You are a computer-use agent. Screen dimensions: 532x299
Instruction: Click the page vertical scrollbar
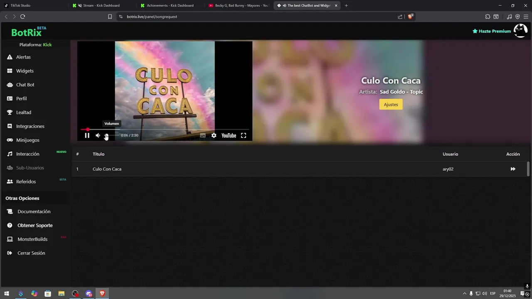coord(528,169)
